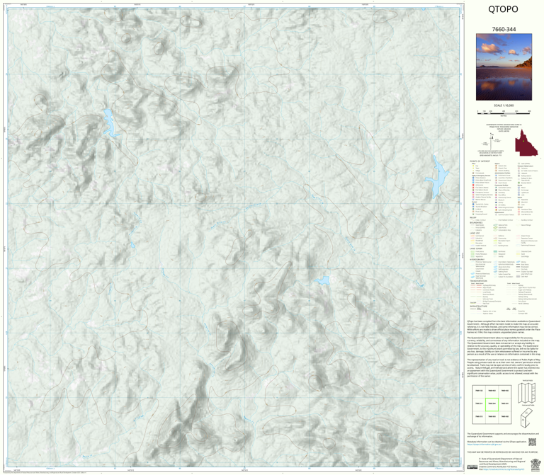The height and width of the screenshot is (475, 544).
Task: Select the top-left cell of adjoining sheets grid
Action: [x=479, y=391]
